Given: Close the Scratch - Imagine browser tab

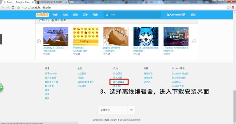Looking at the screenshot, I should coord(33,2).
